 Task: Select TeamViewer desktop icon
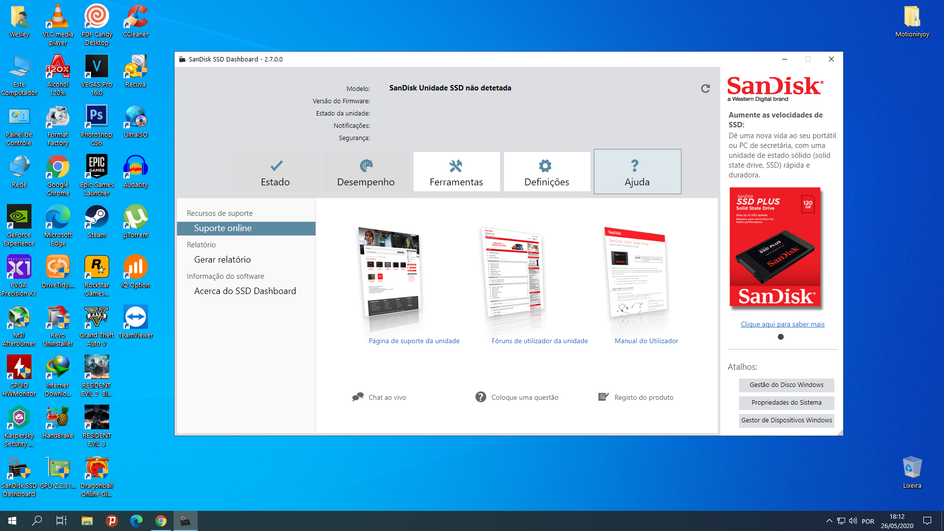(136, 322)
